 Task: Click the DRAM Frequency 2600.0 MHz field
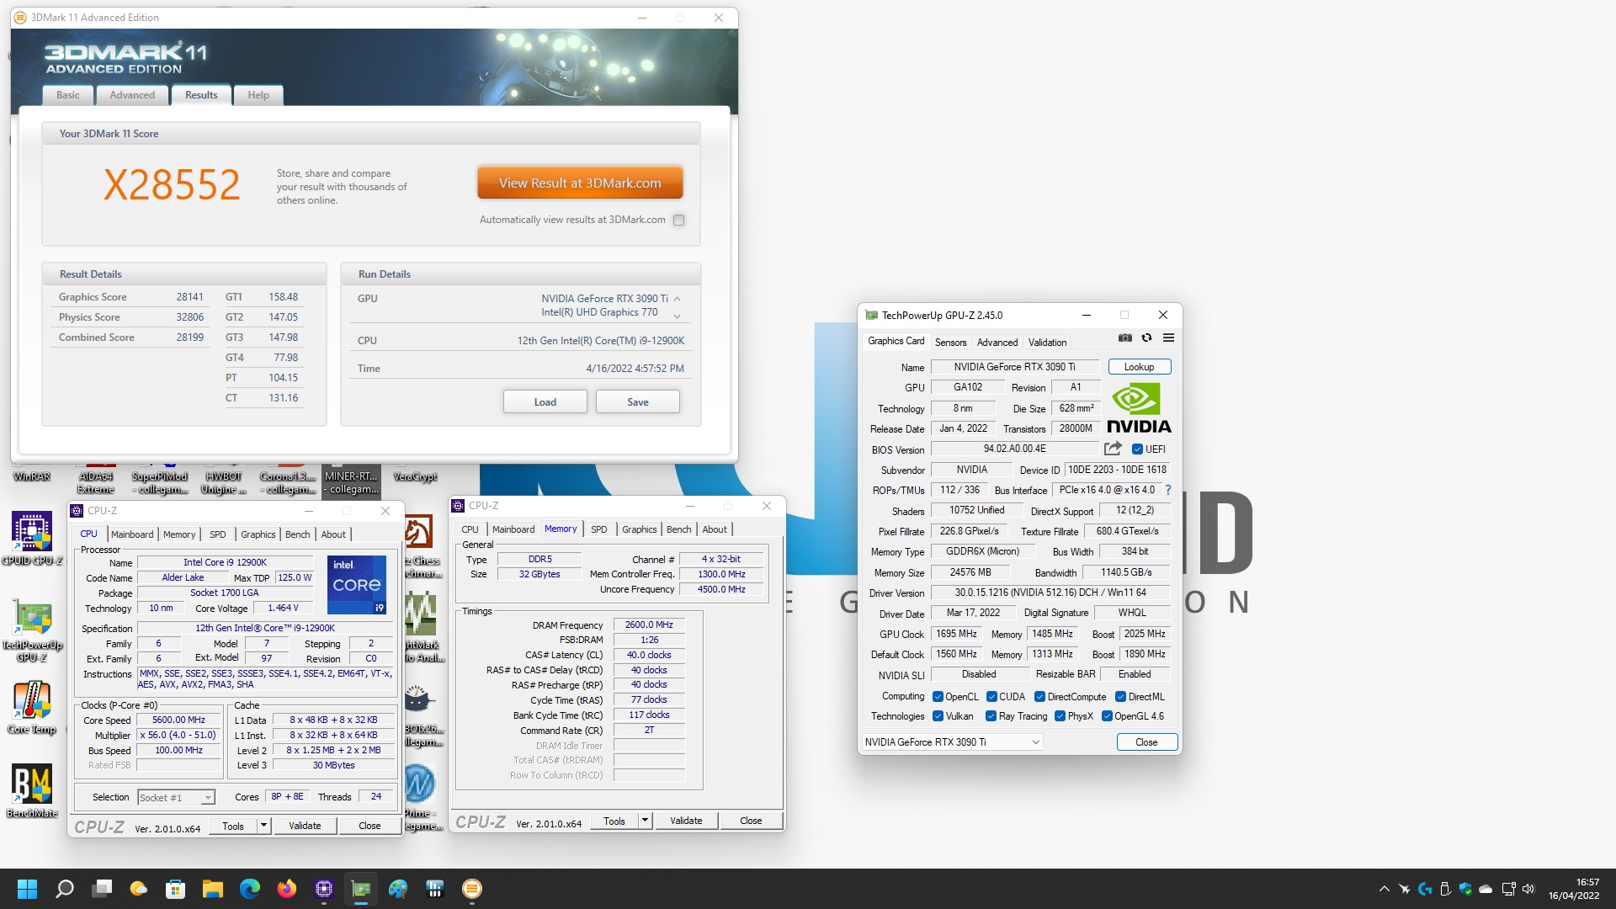pos(649,625)
